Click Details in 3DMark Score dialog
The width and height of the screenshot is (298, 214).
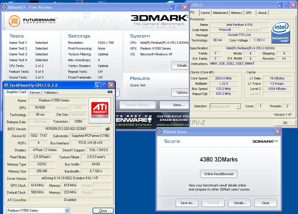pos(240,203)
